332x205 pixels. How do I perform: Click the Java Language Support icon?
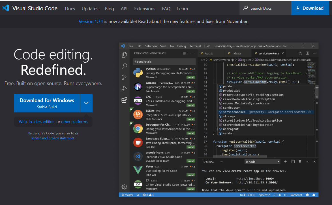(x=138, y=142)
